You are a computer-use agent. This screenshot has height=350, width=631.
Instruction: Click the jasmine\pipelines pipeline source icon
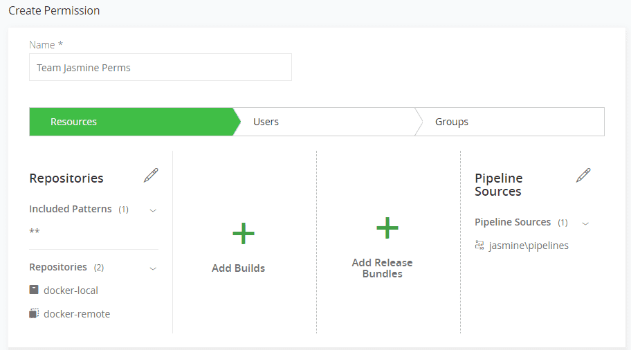479,246
